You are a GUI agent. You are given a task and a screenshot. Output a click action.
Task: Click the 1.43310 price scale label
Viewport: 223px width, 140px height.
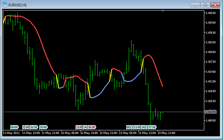(x=211, y=42)
